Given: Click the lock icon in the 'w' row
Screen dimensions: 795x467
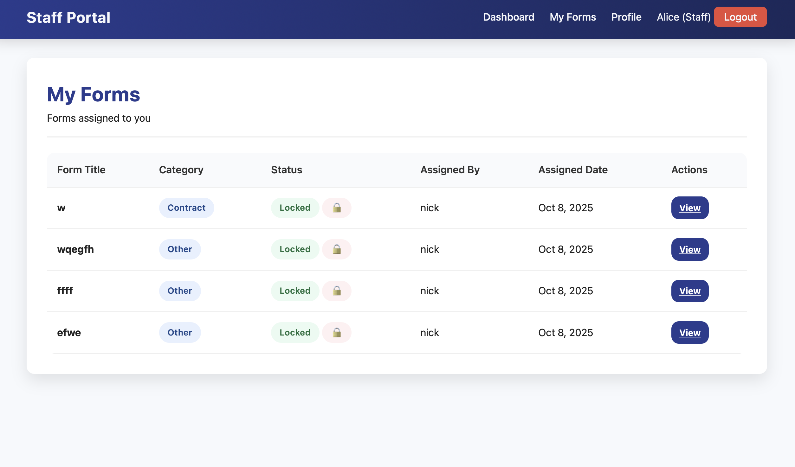Looking at the screenshot, I should pos(337,208).
